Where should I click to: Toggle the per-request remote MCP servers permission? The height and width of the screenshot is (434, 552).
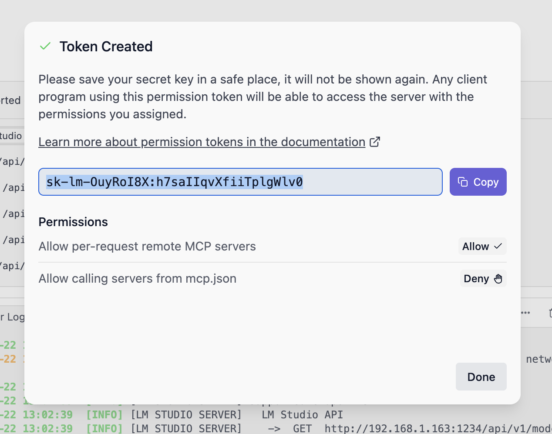(x=482, y=246)
